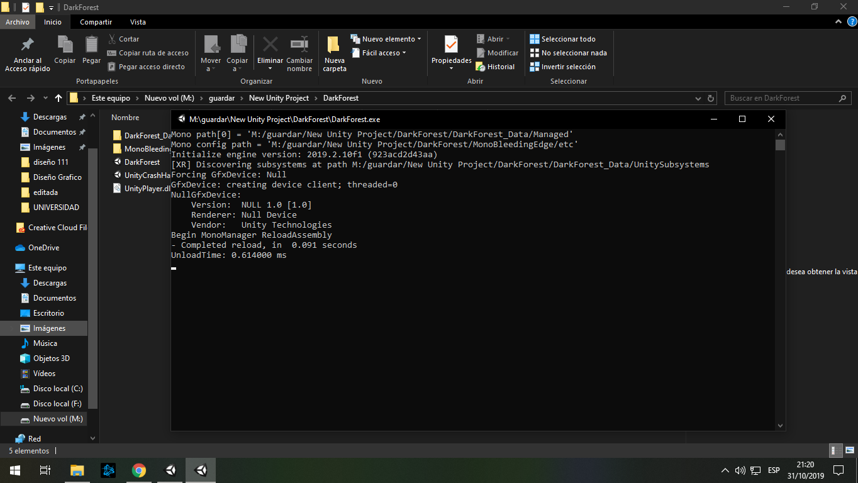Click Seleccionar todo
Image resolution: width=858 pixels, height=483 pixels.
click(x=562, y=39)
